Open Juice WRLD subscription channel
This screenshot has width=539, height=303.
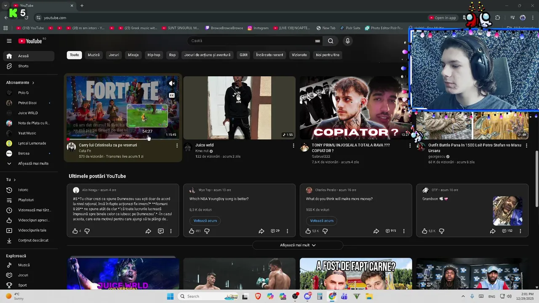(29, 113)
